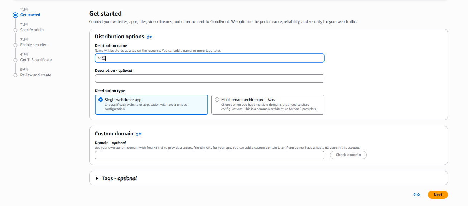468x206 pixels.
Task: Click 'Name will be stored as a tag' hint
Action: click(x=158, y=51)
